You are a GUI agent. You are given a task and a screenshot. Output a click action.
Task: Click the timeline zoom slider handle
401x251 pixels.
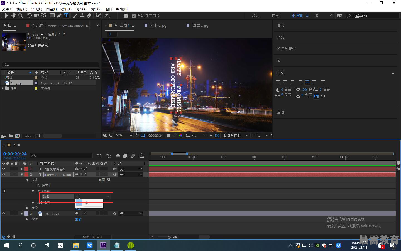coord(169,237)
